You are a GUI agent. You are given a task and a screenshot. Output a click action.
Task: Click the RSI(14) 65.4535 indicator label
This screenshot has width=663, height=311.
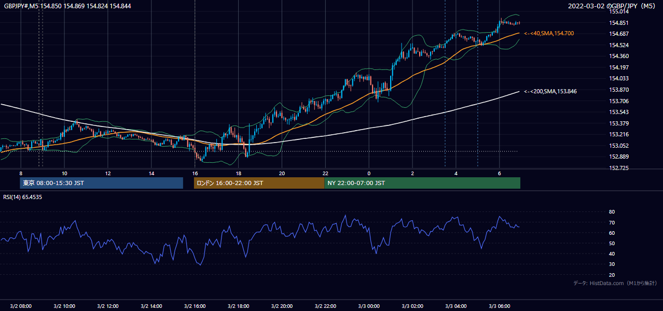(x=23, y=197)
